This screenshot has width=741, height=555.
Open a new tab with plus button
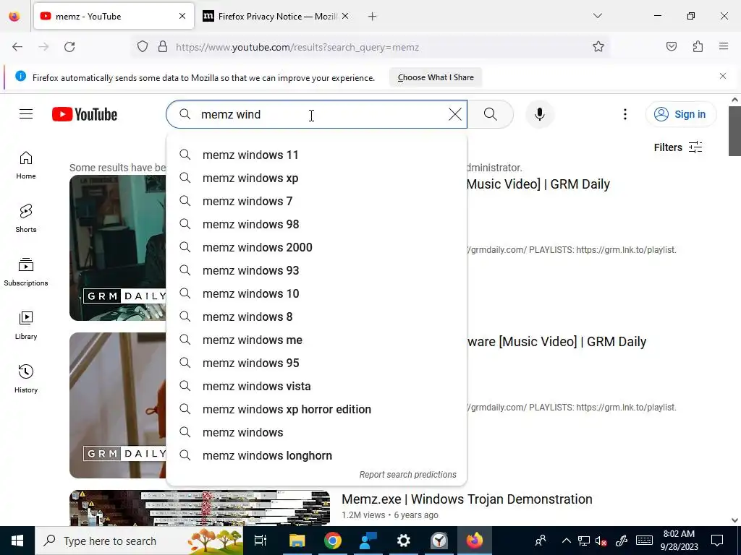tap(373, 17)
